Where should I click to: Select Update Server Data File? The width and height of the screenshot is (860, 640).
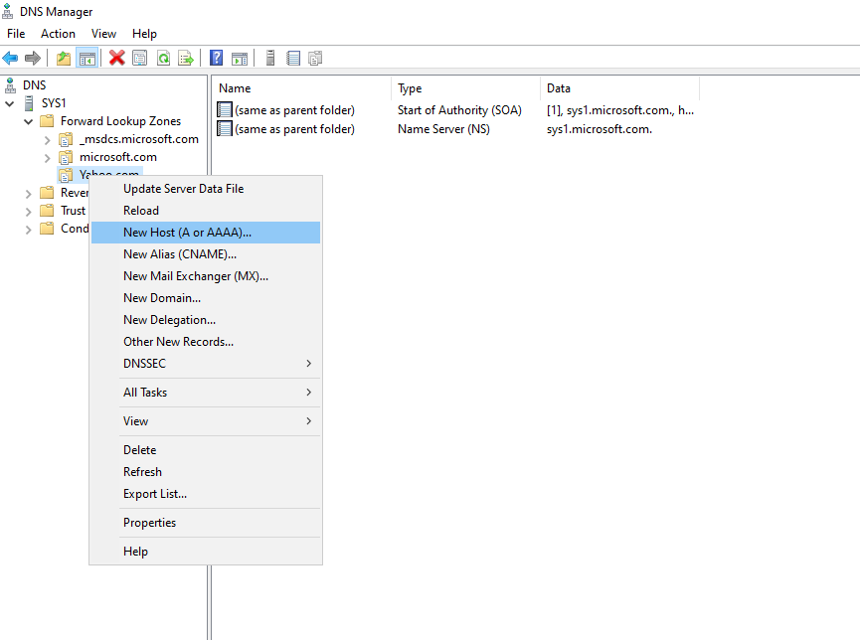(206, 189)
